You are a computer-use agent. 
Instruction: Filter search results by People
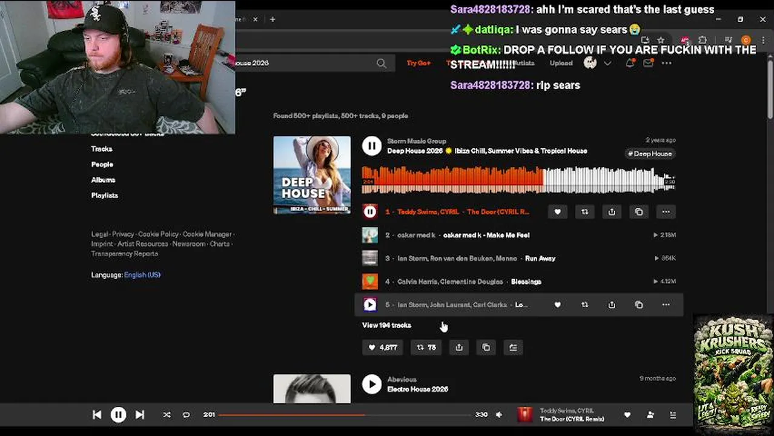pos(102,165)
